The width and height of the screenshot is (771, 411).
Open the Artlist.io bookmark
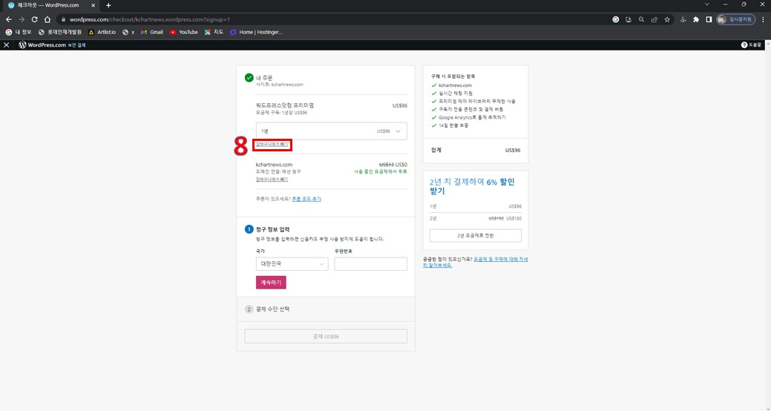(x=102, y=32)
